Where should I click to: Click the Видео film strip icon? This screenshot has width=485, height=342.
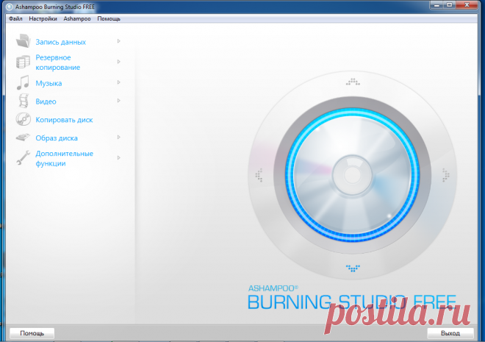[x=24, y=101]
